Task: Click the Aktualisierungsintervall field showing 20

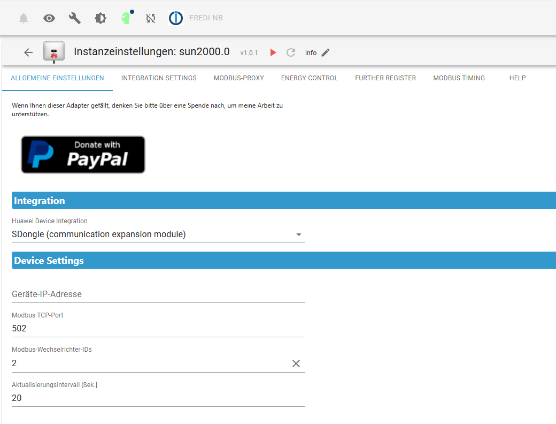Action: pyautogui.click(x=158, y=398)
